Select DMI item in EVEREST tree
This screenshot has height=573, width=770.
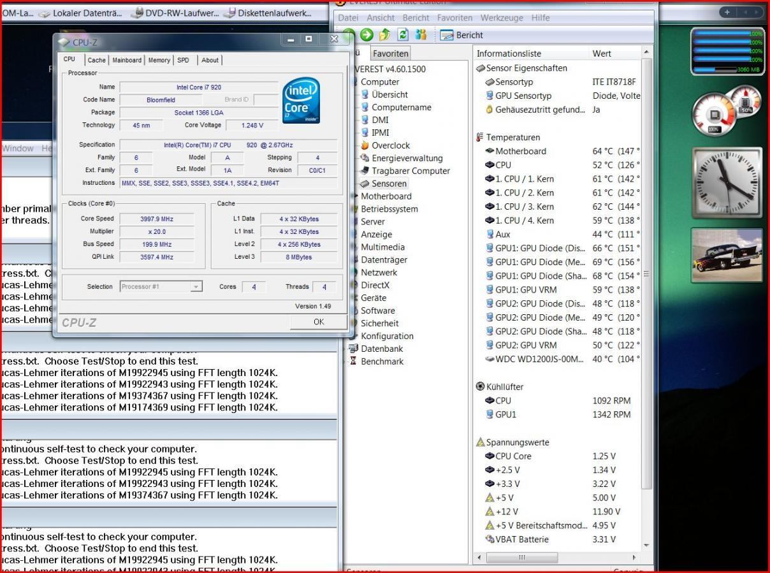click(x=374, y=120)
